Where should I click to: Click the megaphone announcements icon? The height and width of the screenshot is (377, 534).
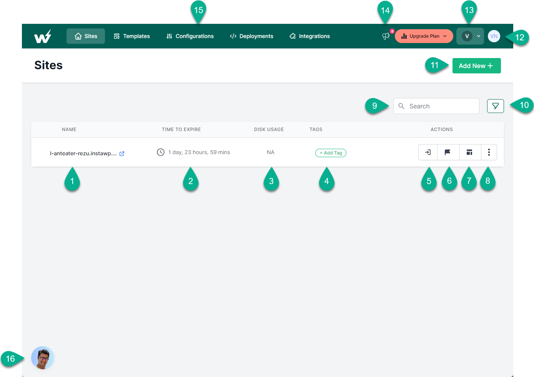(386, 36)
